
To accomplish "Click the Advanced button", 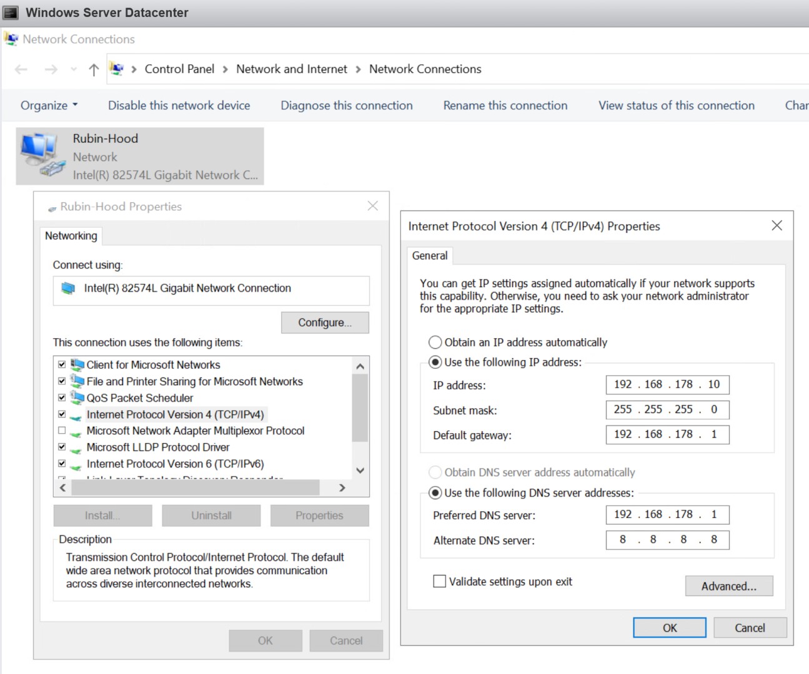I will coord(729,586).
